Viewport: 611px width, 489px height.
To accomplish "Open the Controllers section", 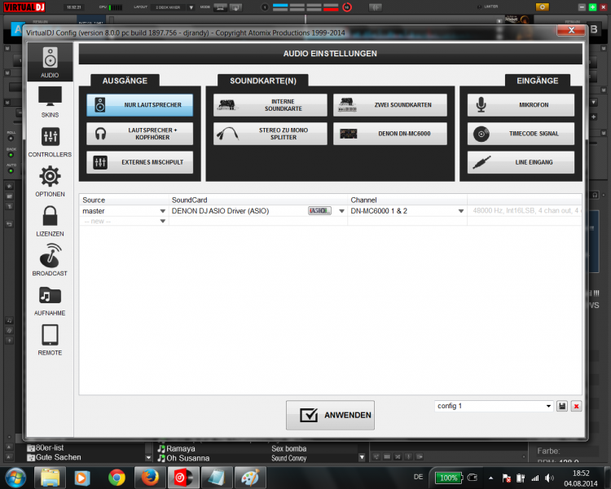I will 50,142.
